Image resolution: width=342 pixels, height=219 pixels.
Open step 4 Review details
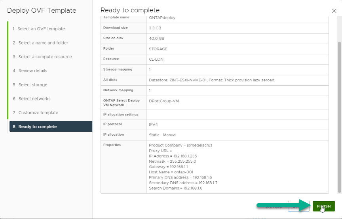pos(30,71)
